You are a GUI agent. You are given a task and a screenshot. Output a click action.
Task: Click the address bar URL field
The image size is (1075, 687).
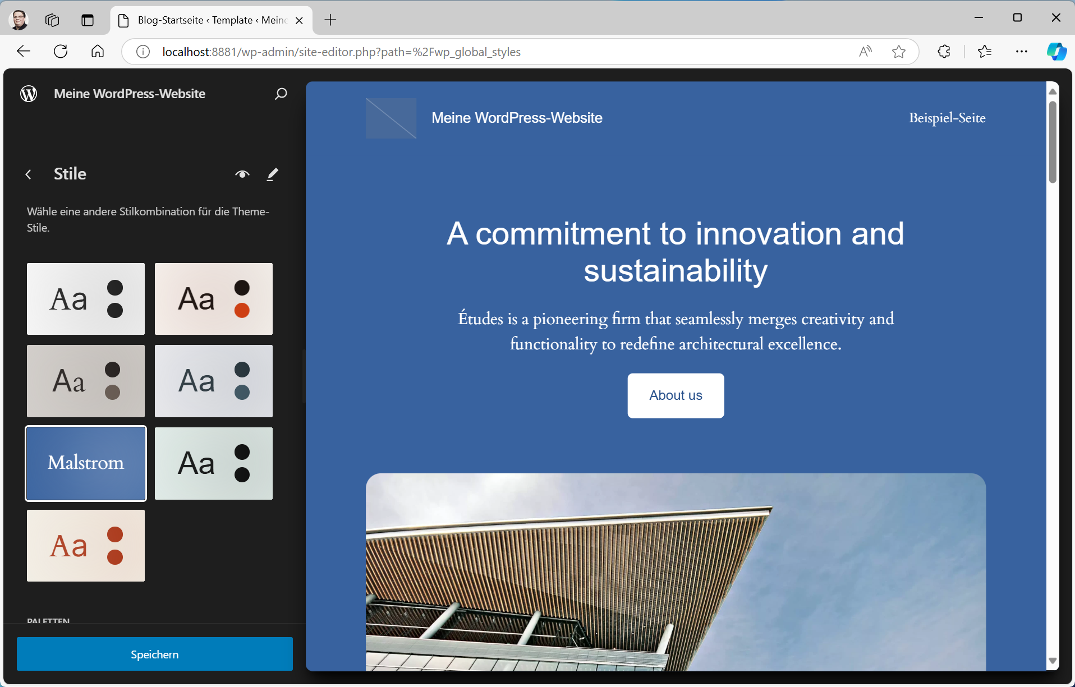(x=449, y=52)
